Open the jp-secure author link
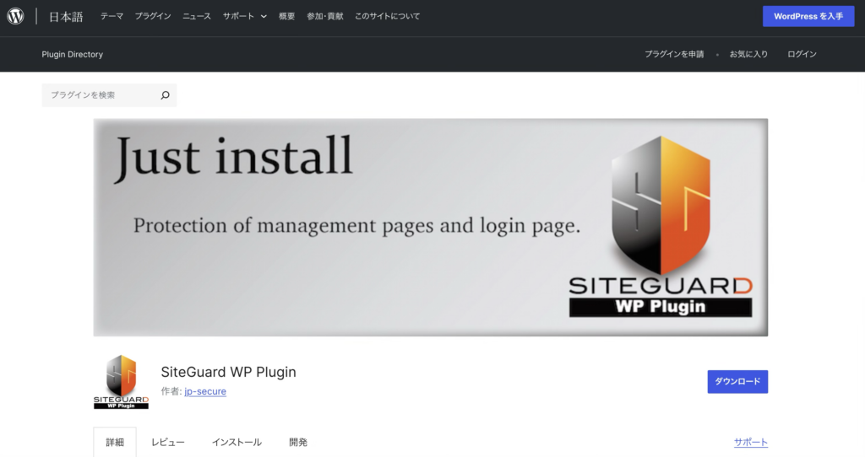Viewport: 865px width, 457px height. pos(205,391)
